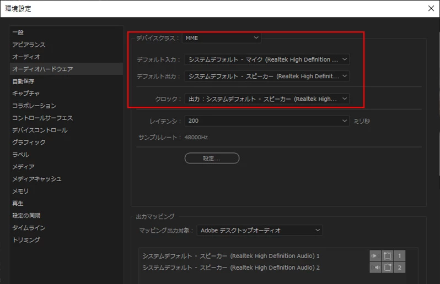
Task: Select the オーディオハードウェア category
Action: pyautogui.click(x=66, y=69)
